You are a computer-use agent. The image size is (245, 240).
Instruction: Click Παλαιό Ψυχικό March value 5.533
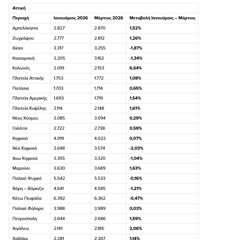coord(100,178)
